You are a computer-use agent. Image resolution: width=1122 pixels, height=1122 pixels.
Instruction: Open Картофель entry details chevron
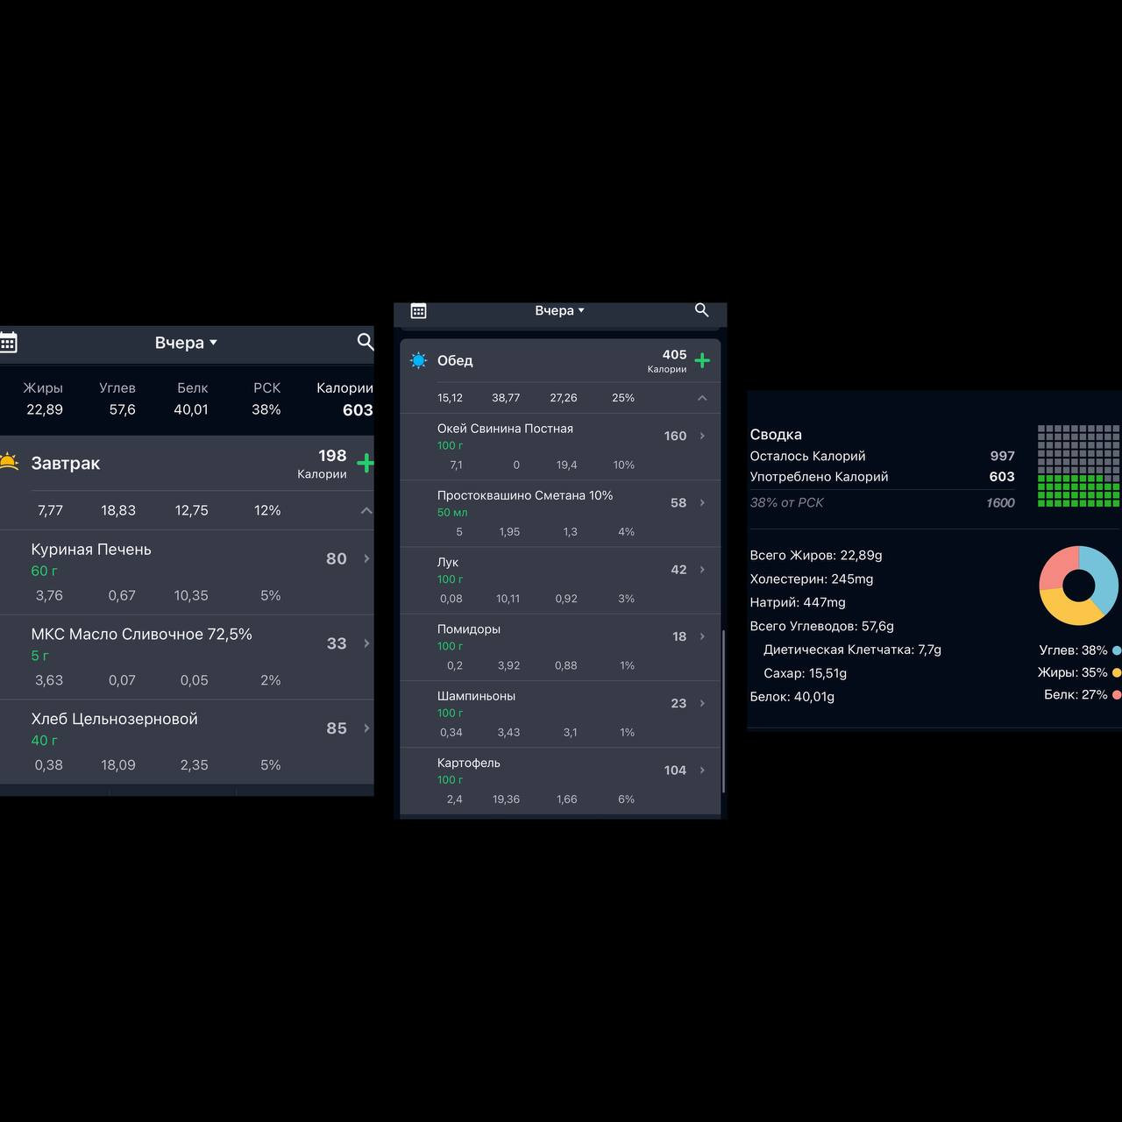click(702, 770)
